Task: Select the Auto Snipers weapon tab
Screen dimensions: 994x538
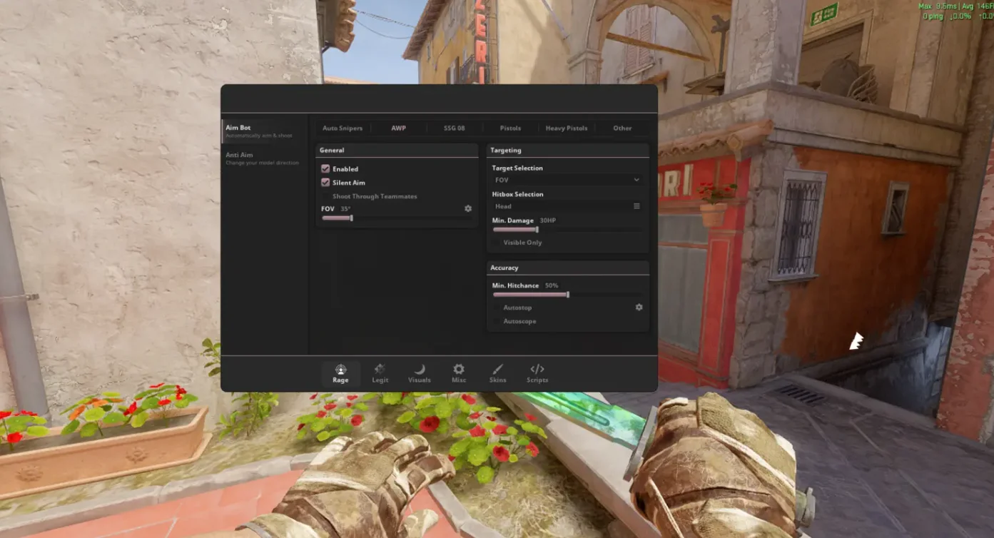Action: point(343,128)
